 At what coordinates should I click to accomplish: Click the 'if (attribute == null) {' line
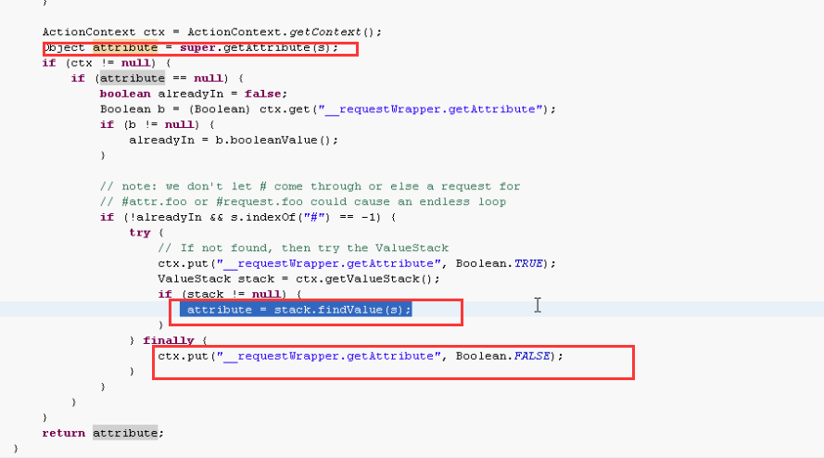coord(158,79)
